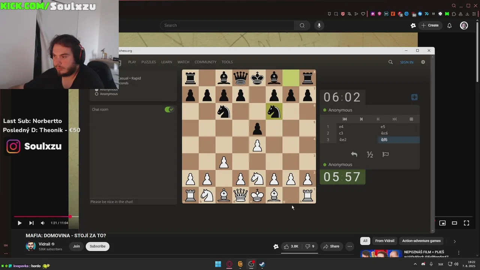Viewport: 480px width, 270px height.
Task: Jump to last move in move list
Action: pos(394,119)
